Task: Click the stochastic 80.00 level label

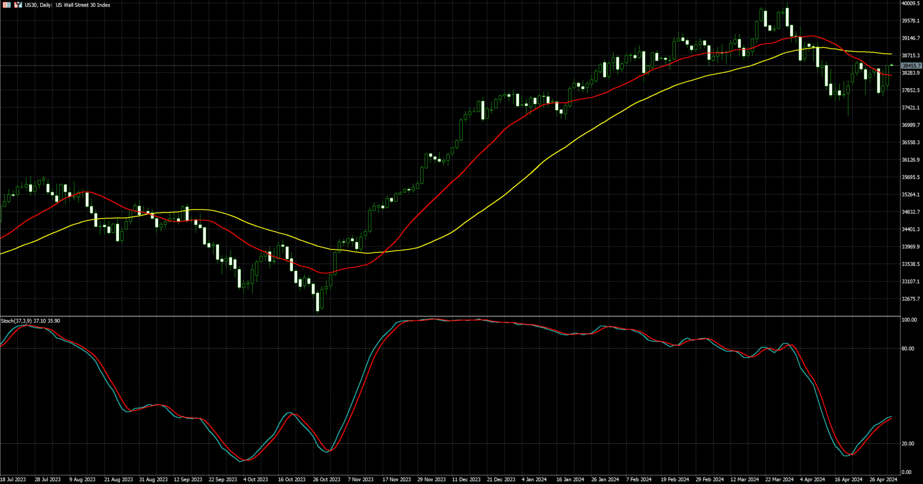Action: (907, 349)
